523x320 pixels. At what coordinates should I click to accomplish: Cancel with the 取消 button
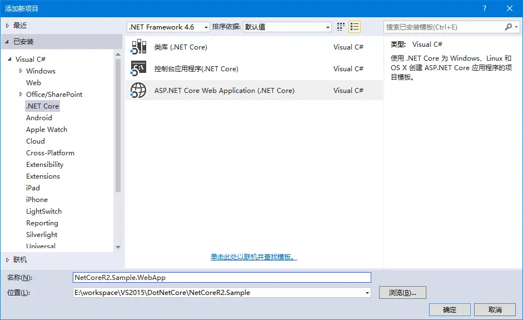495,309
